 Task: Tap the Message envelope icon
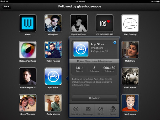tap(88, 109)
